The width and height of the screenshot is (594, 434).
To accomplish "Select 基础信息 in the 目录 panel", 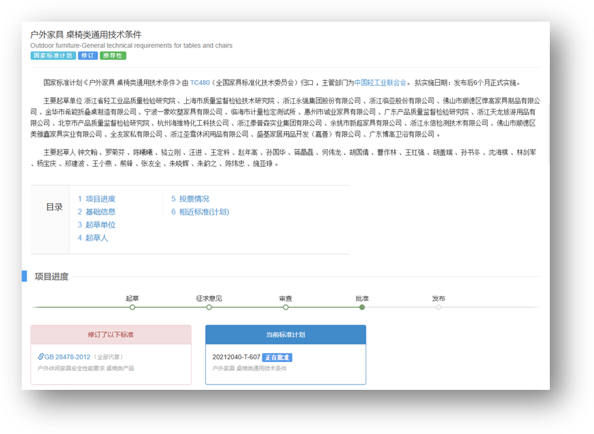I will (x=97, y=212).
